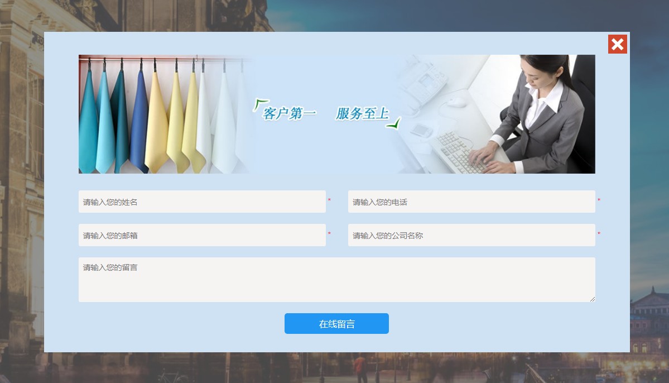Click the banner image with hanging fabrics
669x383 pixels.
click(x=336, y=114)
